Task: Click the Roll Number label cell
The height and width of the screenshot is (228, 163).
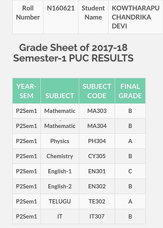Action: 28,17
